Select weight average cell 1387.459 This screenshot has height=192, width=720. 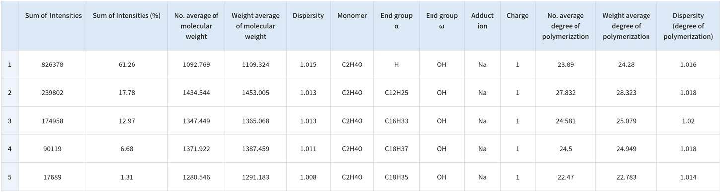[255, 149]
